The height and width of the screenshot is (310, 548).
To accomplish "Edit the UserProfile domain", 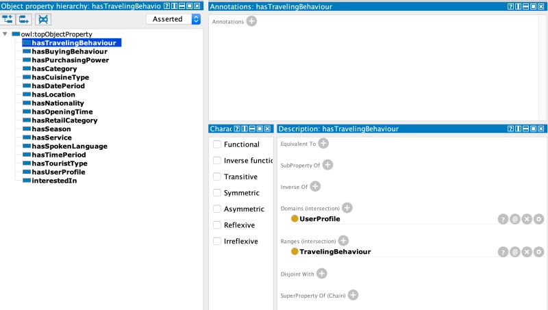I will click(x=538, y=219).
